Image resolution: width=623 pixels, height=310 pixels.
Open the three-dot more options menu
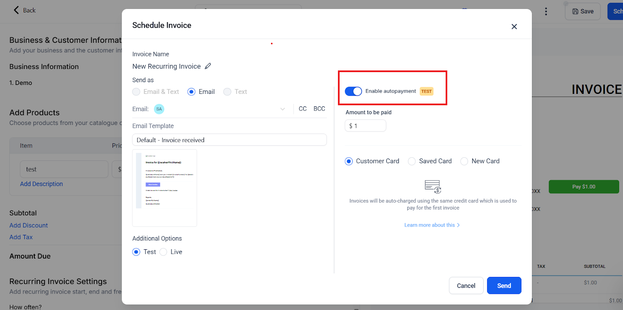tap(546, 11)
